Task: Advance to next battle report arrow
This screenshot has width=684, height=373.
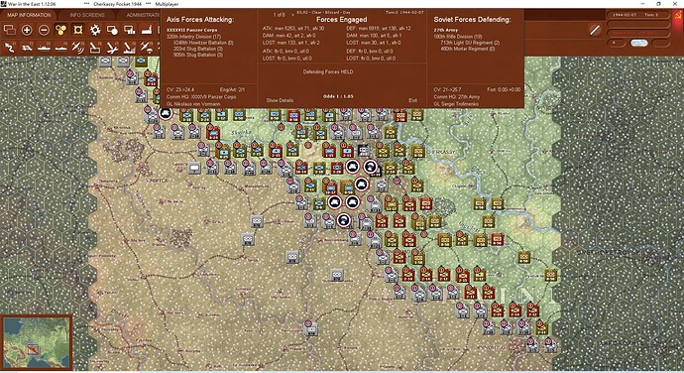Action: click(x=292, y=15)
